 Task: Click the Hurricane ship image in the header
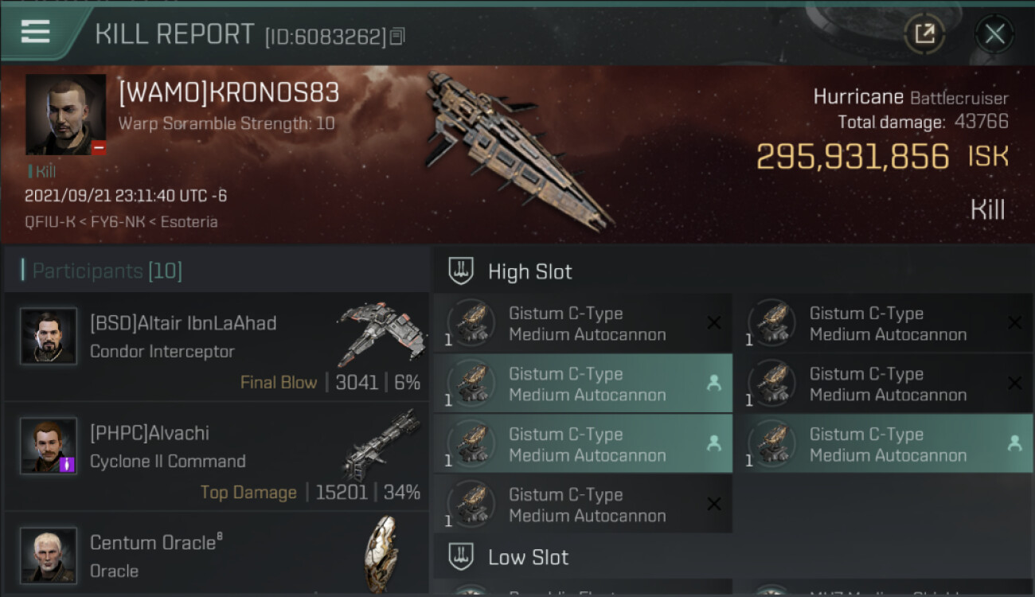tap(517, 149)
